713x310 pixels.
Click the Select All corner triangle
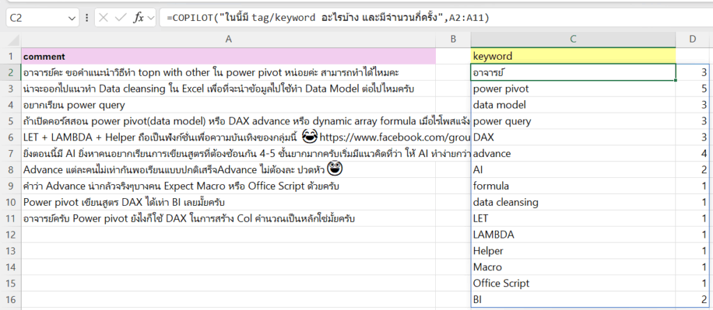pyautogui.click(x=10, y=40)
